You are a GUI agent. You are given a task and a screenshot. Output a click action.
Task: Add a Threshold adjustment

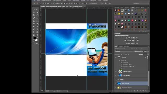(132, 43)
